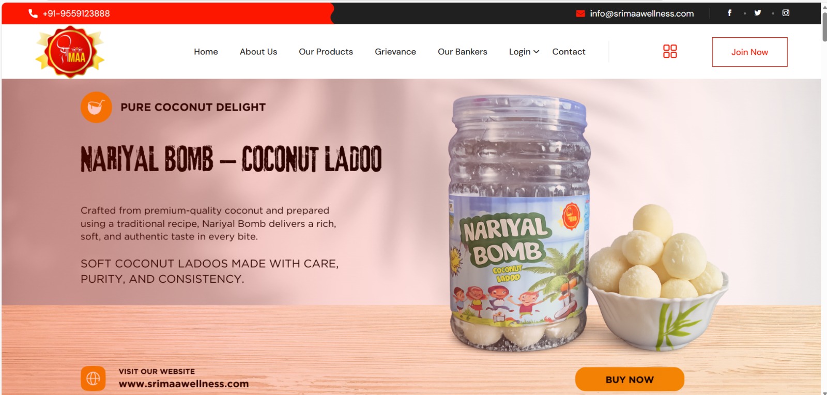Click the Nariyal Bomb jar image

coord(519,222)
